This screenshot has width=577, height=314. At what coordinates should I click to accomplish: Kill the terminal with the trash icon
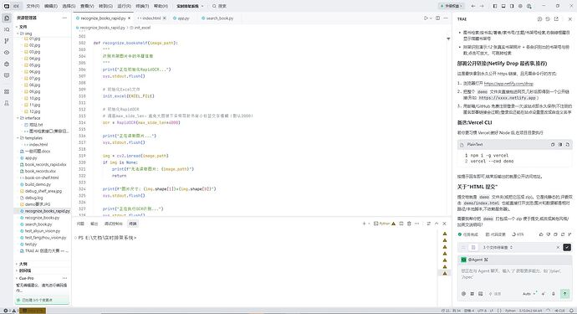(409, 224)
